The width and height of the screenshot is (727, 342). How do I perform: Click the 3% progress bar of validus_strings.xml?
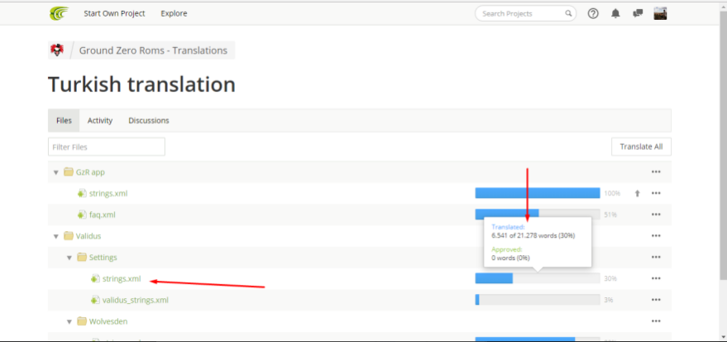(x=538, y=300)
